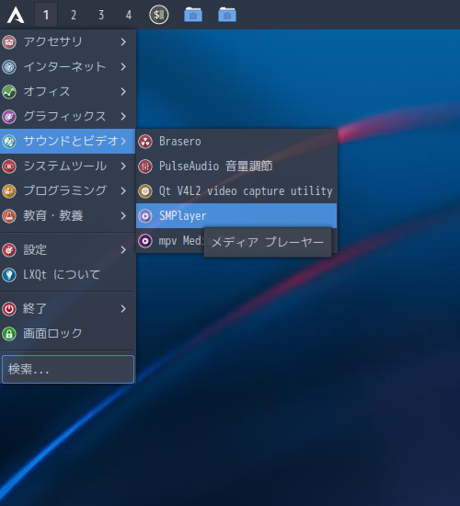
Task: Expand the インターネット submenu arrow
Action: point(123,67)
